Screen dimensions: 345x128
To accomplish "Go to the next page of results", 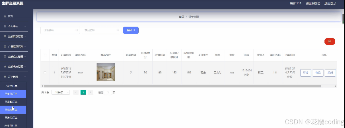I will pyautogui.click(x=90, y=92).
